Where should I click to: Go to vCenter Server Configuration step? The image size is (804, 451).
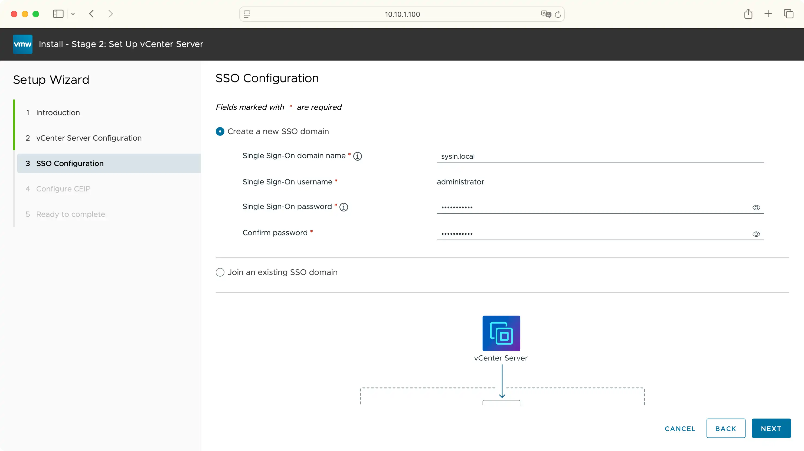pyautogui.click(x=89, y=138)
